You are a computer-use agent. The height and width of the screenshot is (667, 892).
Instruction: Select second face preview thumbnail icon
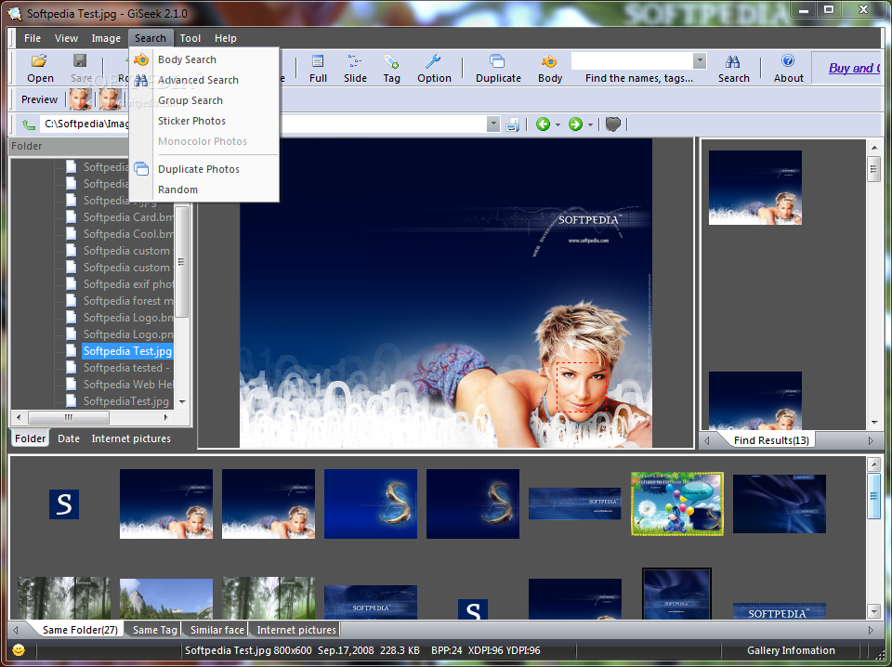[x=110, y=99]
